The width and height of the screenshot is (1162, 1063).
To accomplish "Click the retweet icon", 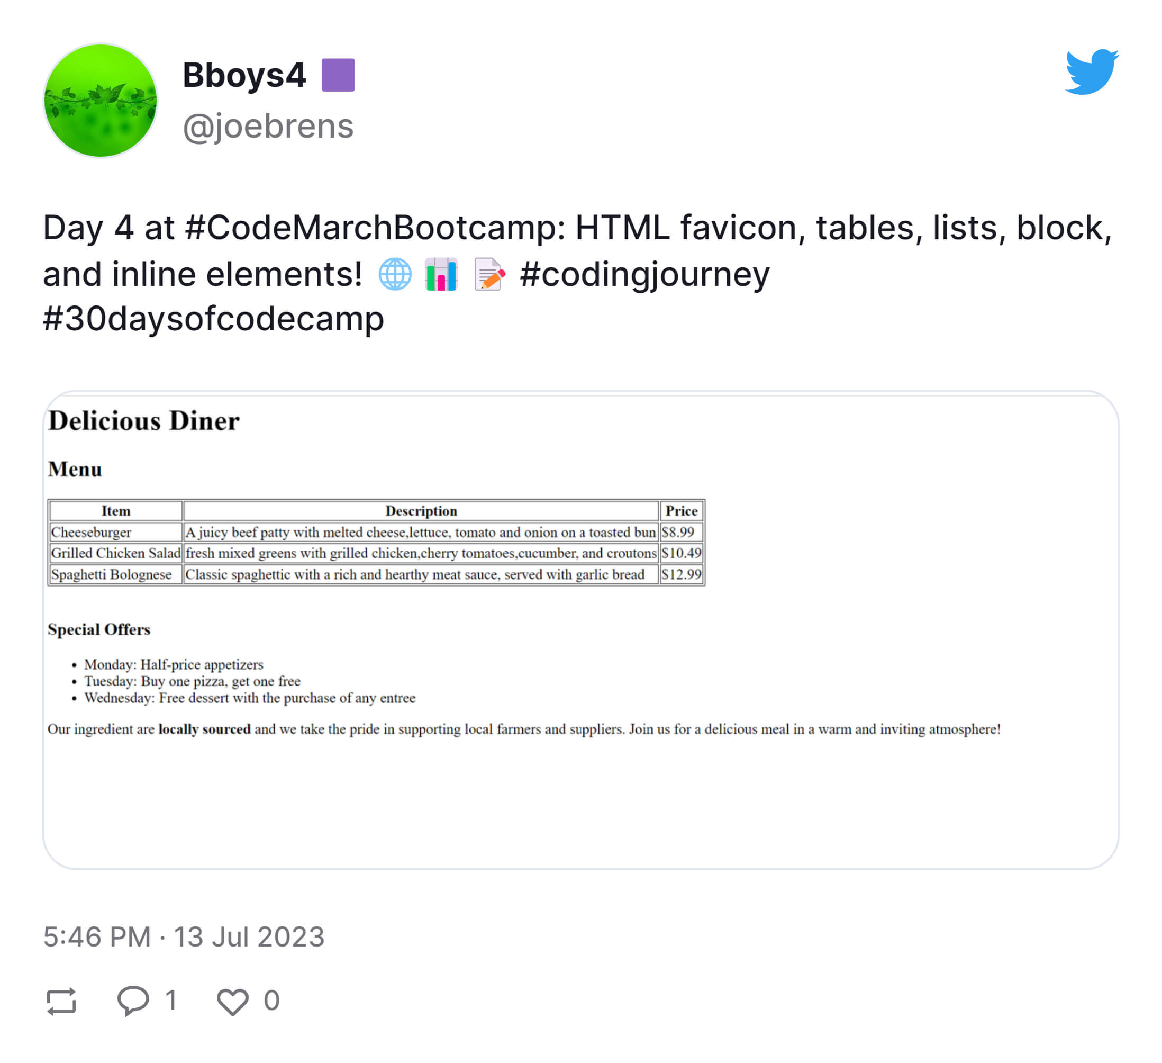I will click(x=61, y=1001).
